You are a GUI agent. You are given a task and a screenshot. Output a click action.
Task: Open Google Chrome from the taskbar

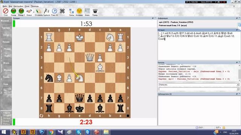51,132
